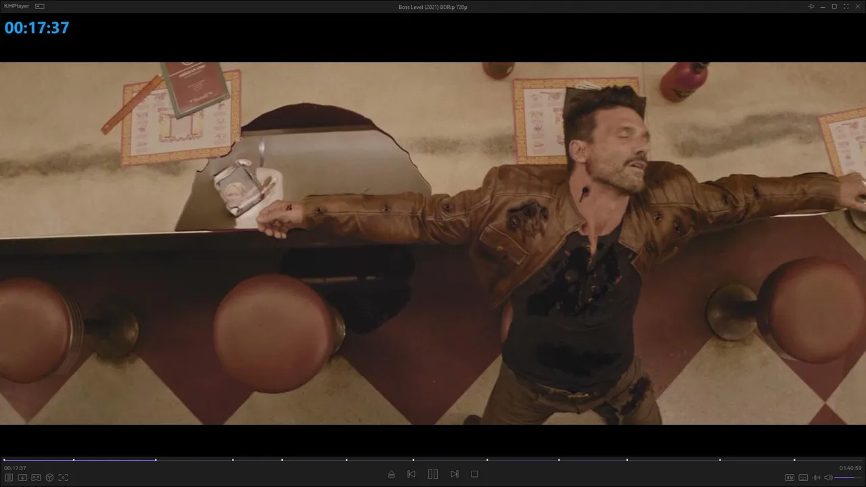Adjust the volume slider
Viewport: 866px width, 487px height.
[x=848, y=478]
